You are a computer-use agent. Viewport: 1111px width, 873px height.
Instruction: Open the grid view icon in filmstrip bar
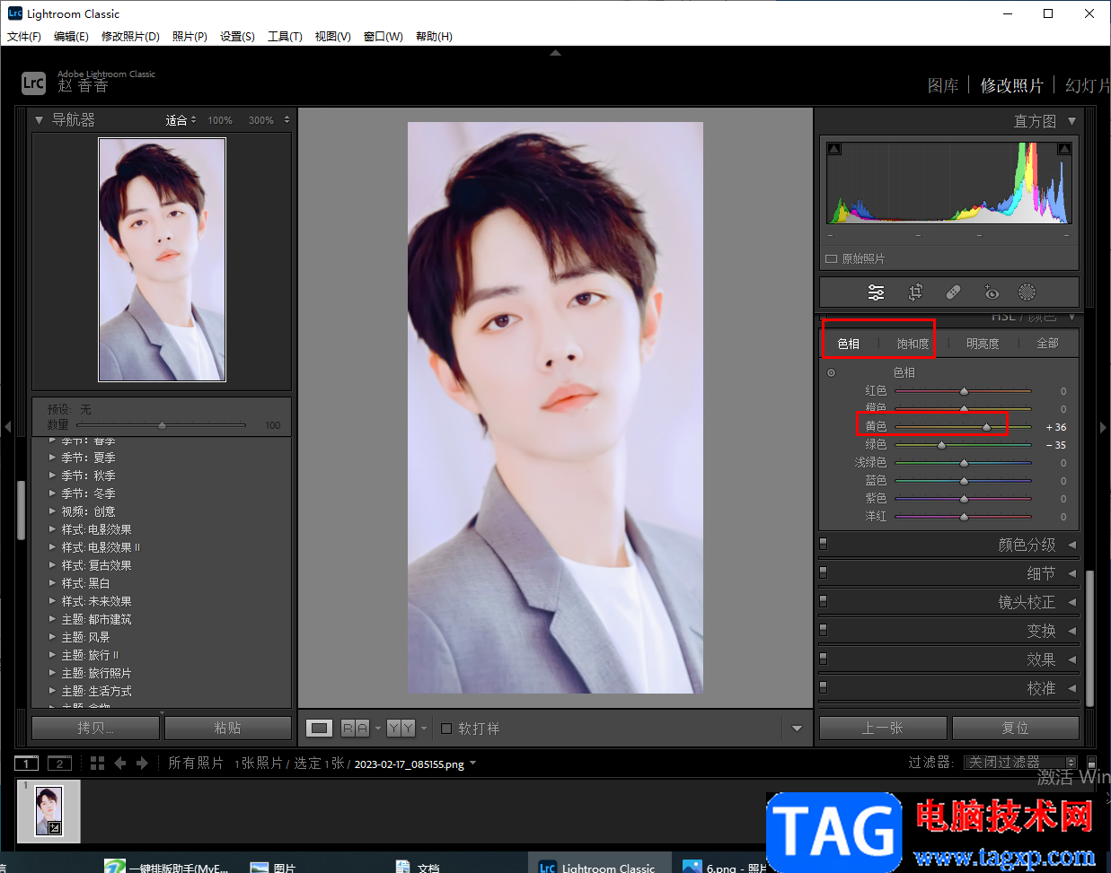tap(98, 763)
